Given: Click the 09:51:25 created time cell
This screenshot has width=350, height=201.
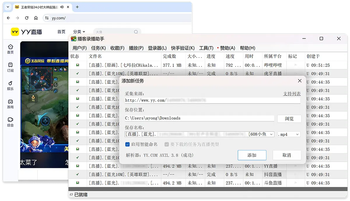Looking at the screenshot, I should (x=326, y=65).
